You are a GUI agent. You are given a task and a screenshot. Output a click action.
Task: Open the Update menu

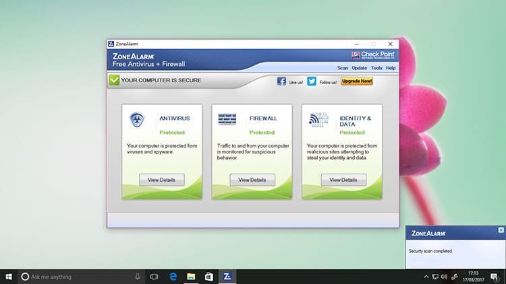(360, 68)
